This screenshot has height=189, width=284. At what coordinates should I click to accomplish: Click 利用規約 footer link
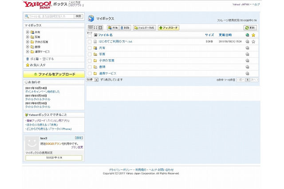point(141,170)
